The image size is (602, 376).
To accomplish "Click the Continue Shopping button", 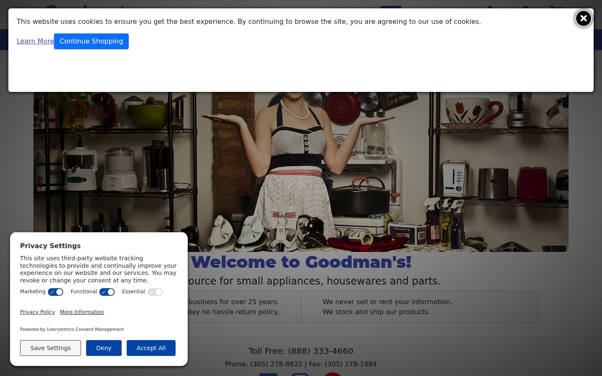I will [91, 41].
